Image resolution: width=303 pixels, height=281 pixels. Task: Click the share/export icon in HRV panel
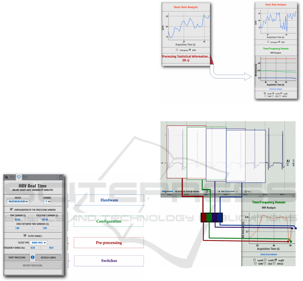pyautogui.click(x=61, y=177)
